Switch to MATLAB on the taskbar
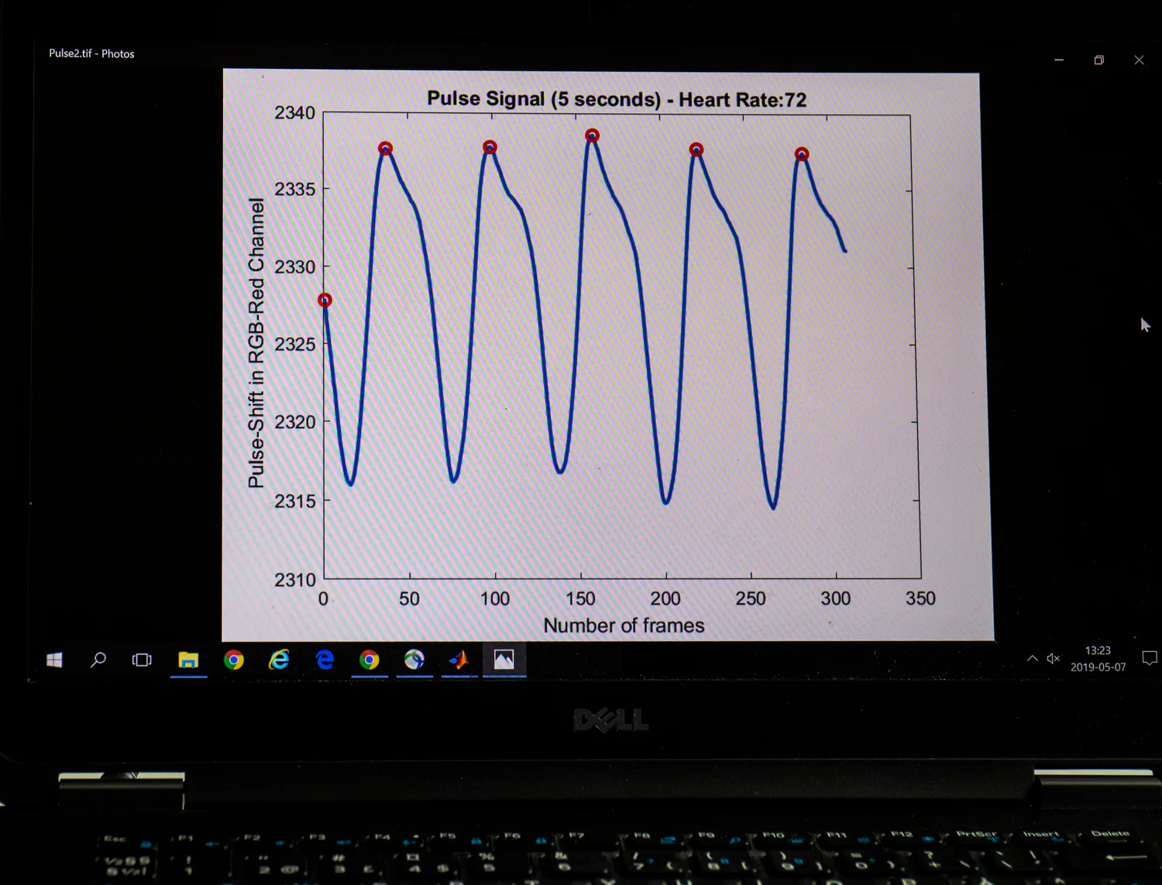Viewport: 1162px width, 885px height. pos(459,660)
